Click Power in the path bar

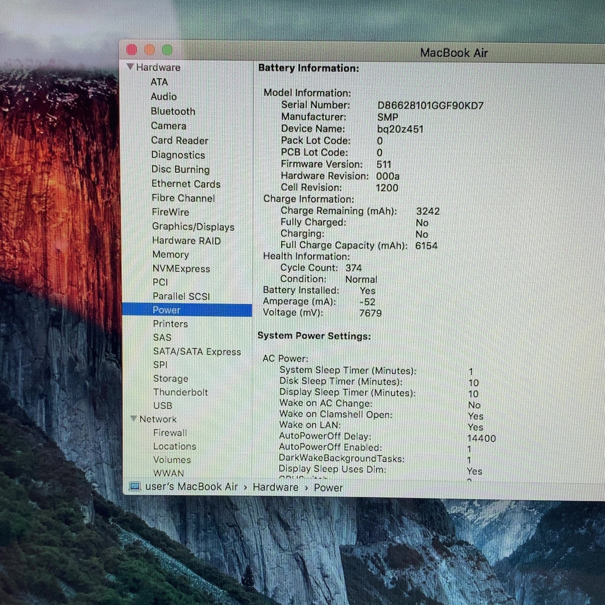(328, 488)
